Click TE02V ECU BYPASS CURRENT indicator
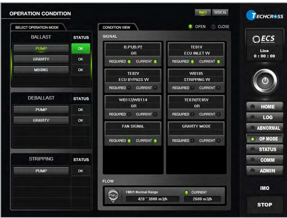287x218 pixels. (x=155, y=88)
